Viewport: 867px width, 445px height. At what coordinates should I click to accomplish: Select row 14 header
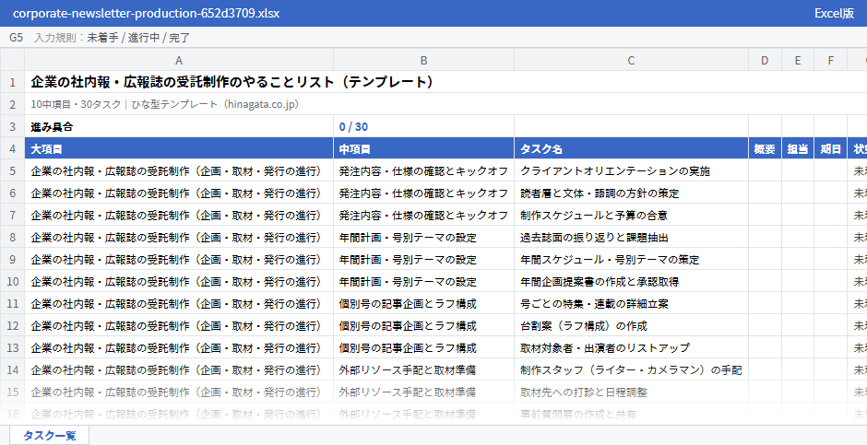pyautogui.click(x=12, y=369)
